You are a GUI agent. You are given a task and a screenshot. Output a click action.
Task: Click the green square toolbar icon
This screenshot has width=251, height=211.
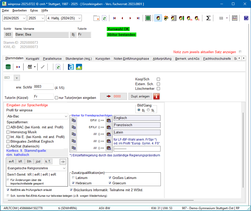(x=148, y=18)
